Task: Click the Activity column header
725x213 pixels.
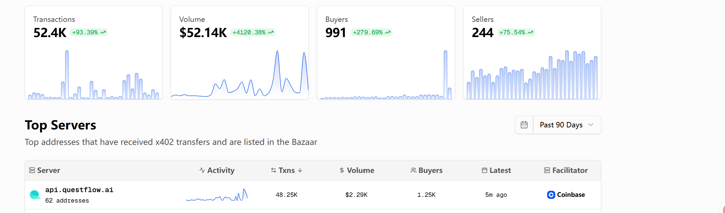Action: [217, 170]
